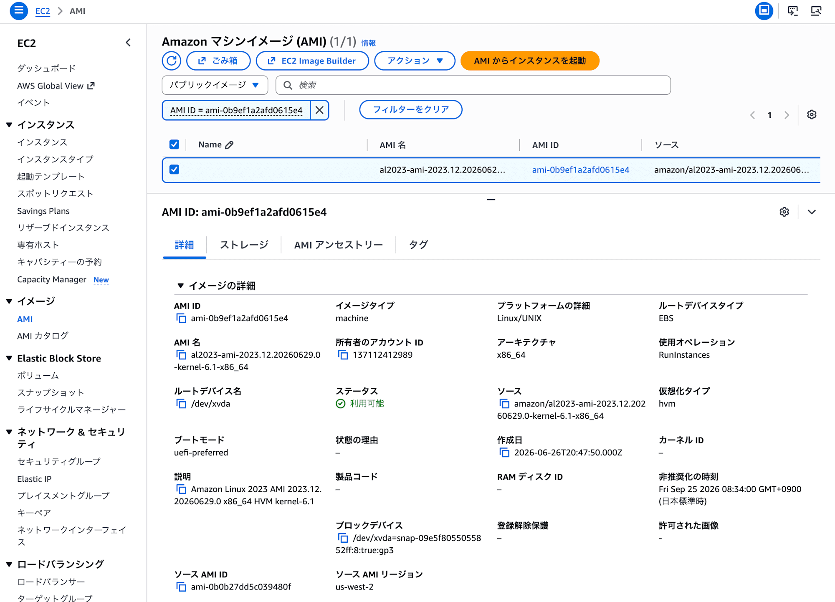Open ダッシュボード in sidebar
The image size is (835, 602).
46,68
